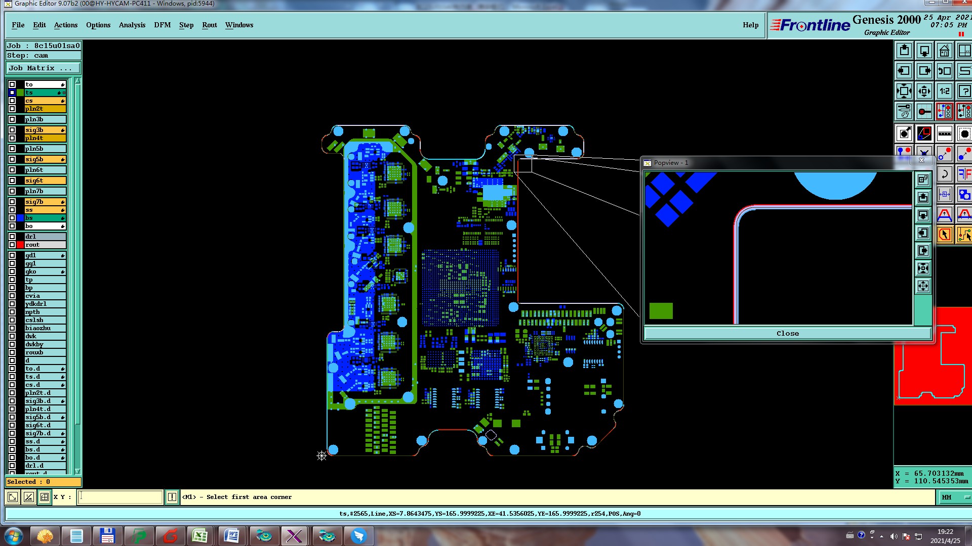
Task: Toggle checkbox for the rout layer
Action: coord(12,245)
